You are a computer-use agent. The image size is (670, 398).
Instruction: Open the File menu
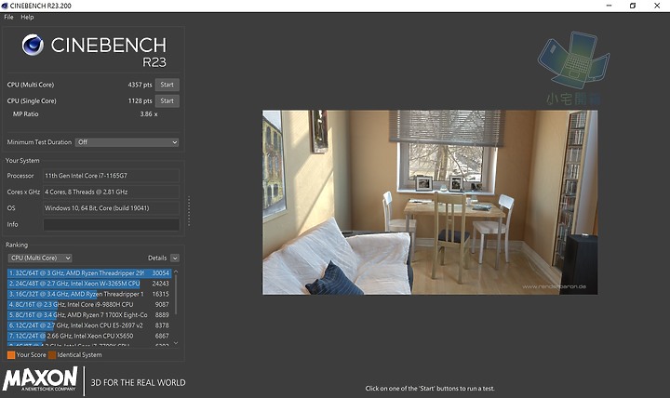pos(8,17)
